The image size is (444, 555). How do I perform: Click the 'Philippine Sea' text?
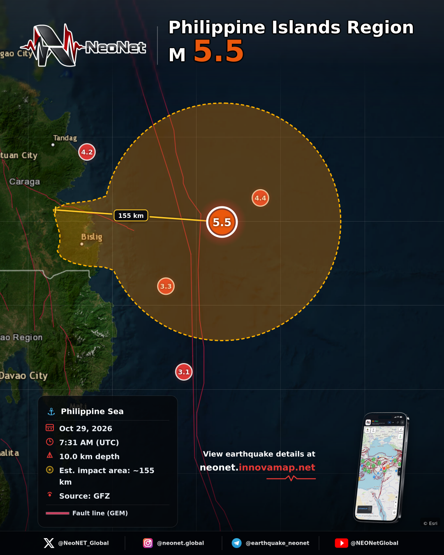point(92,412)
